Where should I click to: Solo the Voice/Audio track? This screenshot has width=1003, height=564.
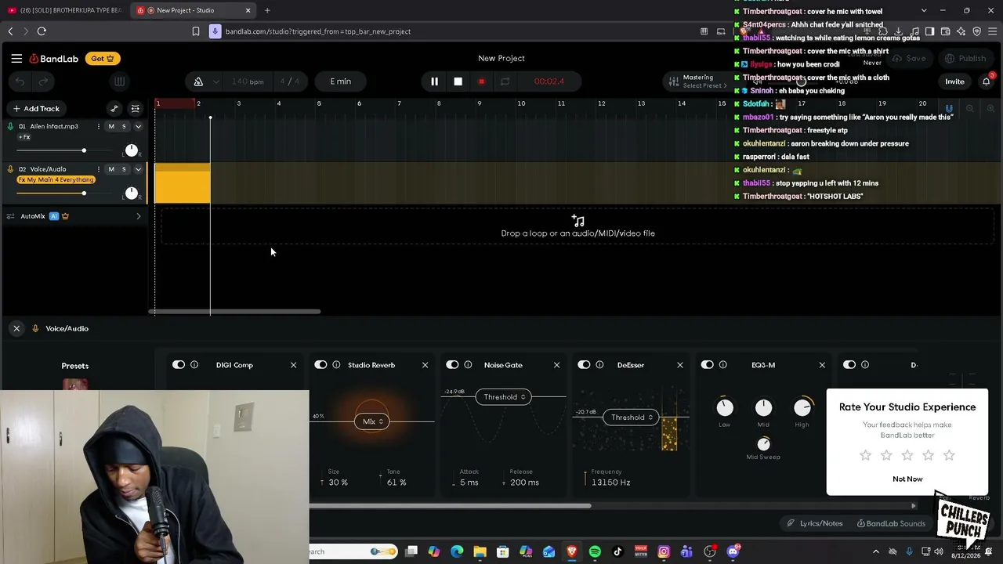(123, 169)
